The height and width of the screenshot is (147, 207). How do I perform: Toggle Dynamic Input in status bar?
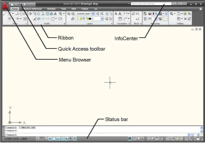66,139
